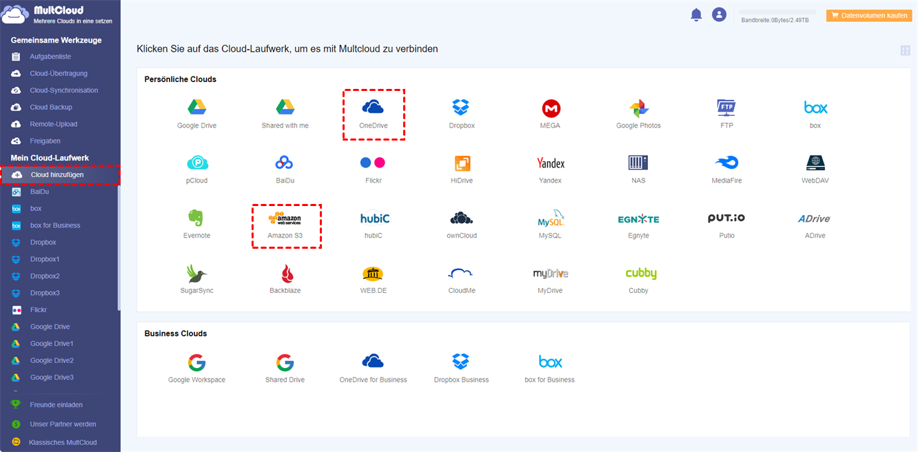The height and width of the screenshot is (452, 918).
Task: Open the notifications bell
Action: [x=696, y=14]
